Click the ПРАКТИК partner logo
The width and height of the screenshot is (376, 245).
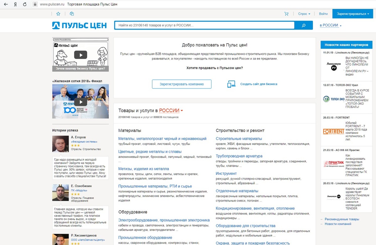pyautogui.click(x=333, y=164)
